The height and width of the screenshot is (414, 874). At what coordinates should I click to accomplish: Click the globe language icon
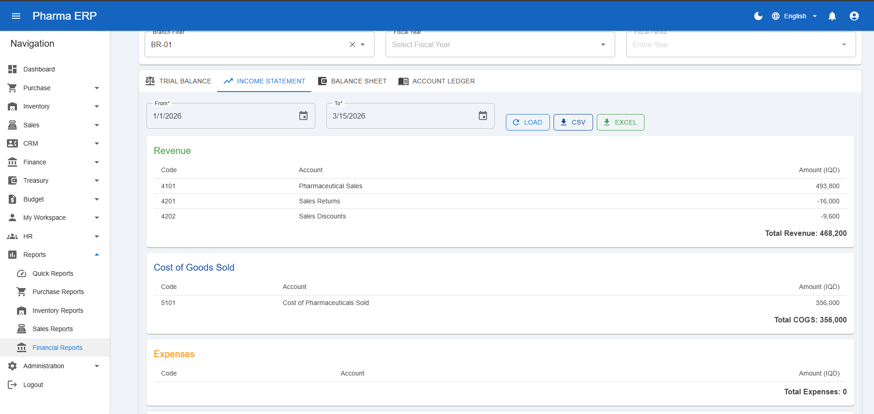pyautogui.click(x=775, y=16)
